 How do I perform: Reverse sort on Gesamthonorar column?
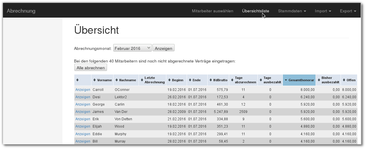299,80
